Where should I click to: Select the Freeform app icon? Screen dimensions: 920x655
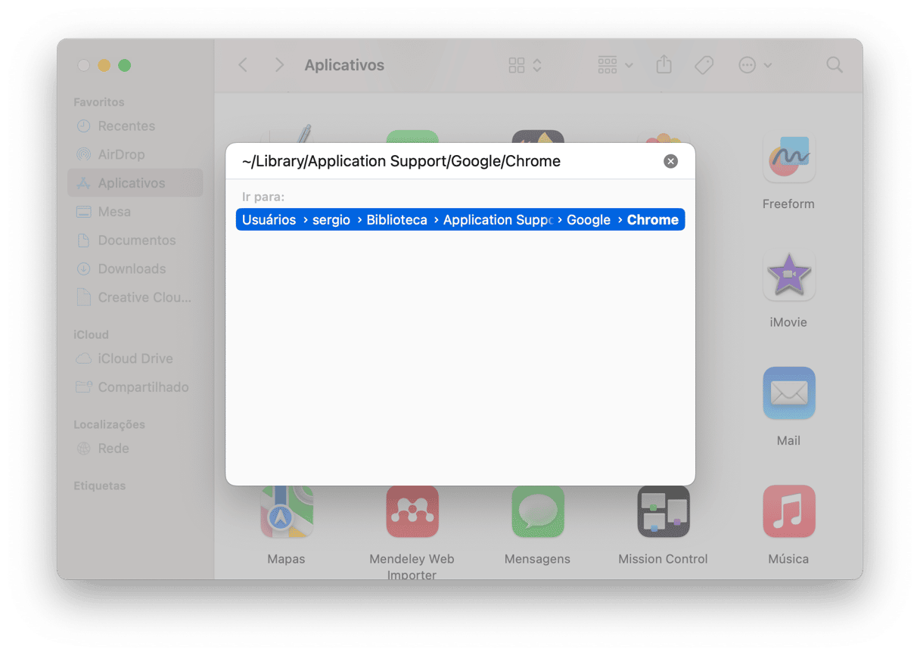pyautogui.click(x=788, y=157)
